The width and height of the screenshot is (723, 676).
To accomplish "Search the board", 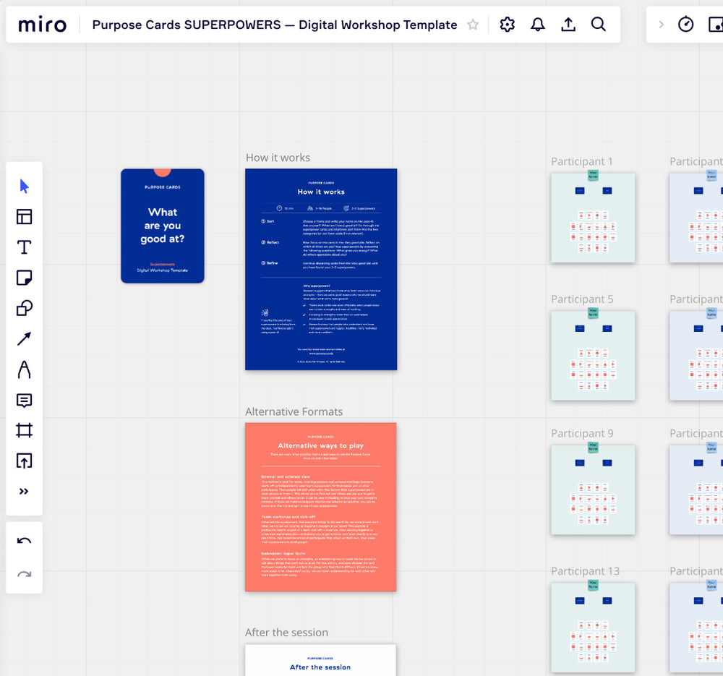I will [599, 25].
